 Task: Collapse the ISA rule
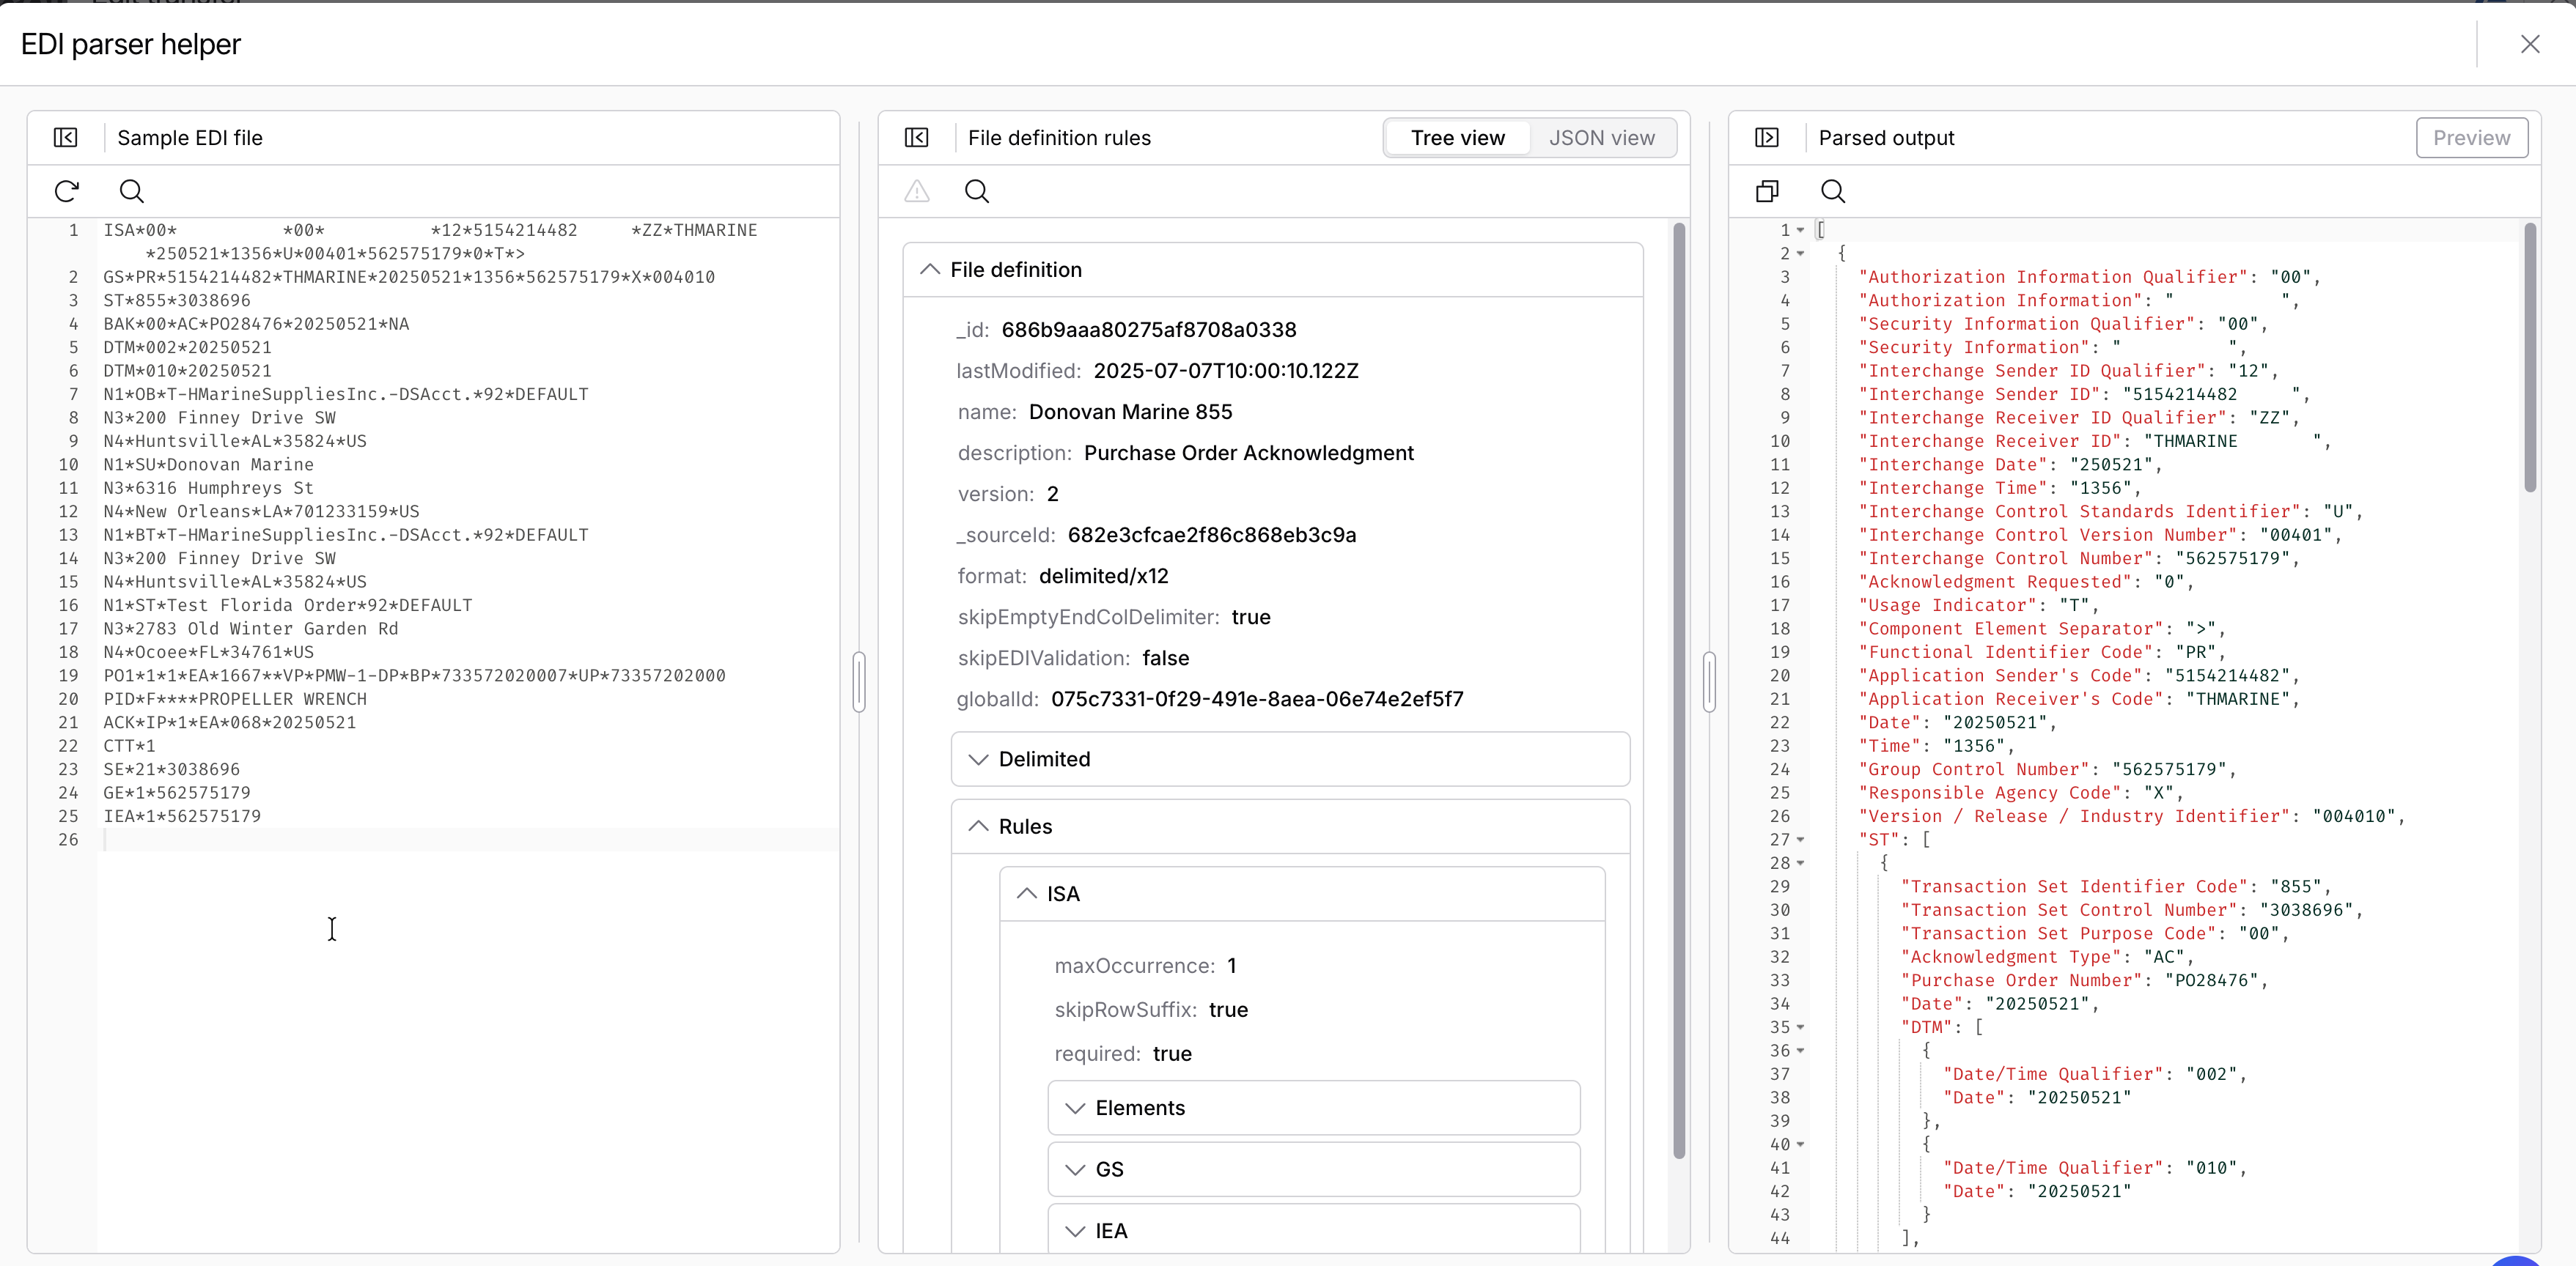click(x=1026, y=895)
